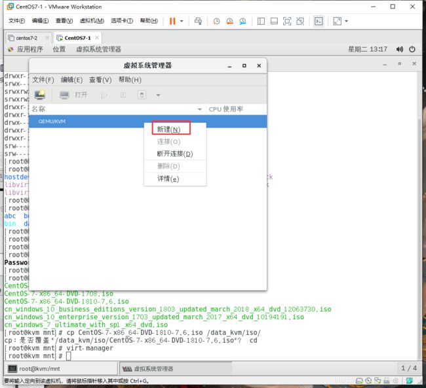The image size is (426, 388).
Task: Click the CD/DVD status bar icon
Action: click(368, 381)
